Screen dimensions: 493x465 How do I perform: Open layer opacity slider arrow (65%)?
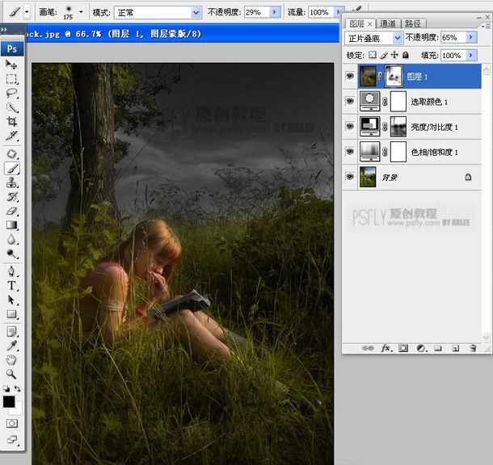(x=471, y=37)
